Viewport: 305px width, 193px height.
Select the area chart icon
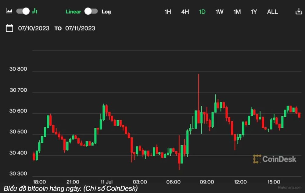(9, 11)
